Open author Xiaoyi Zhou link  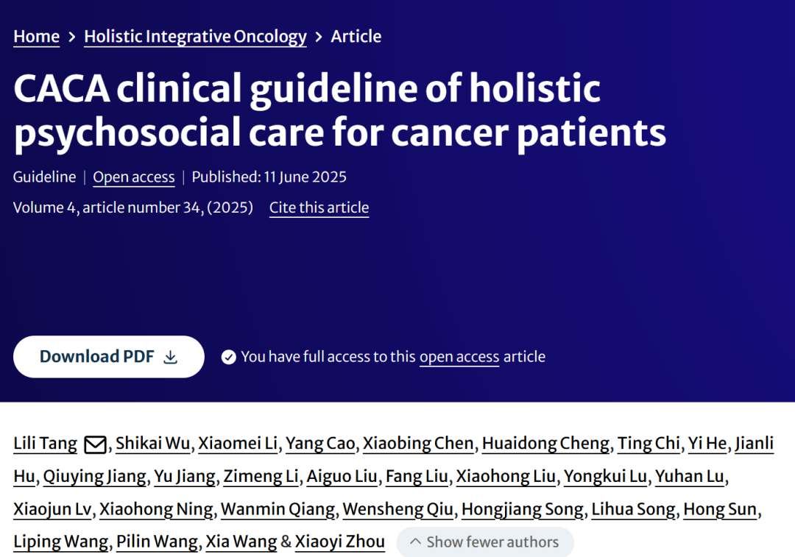[x=339, y=542]
